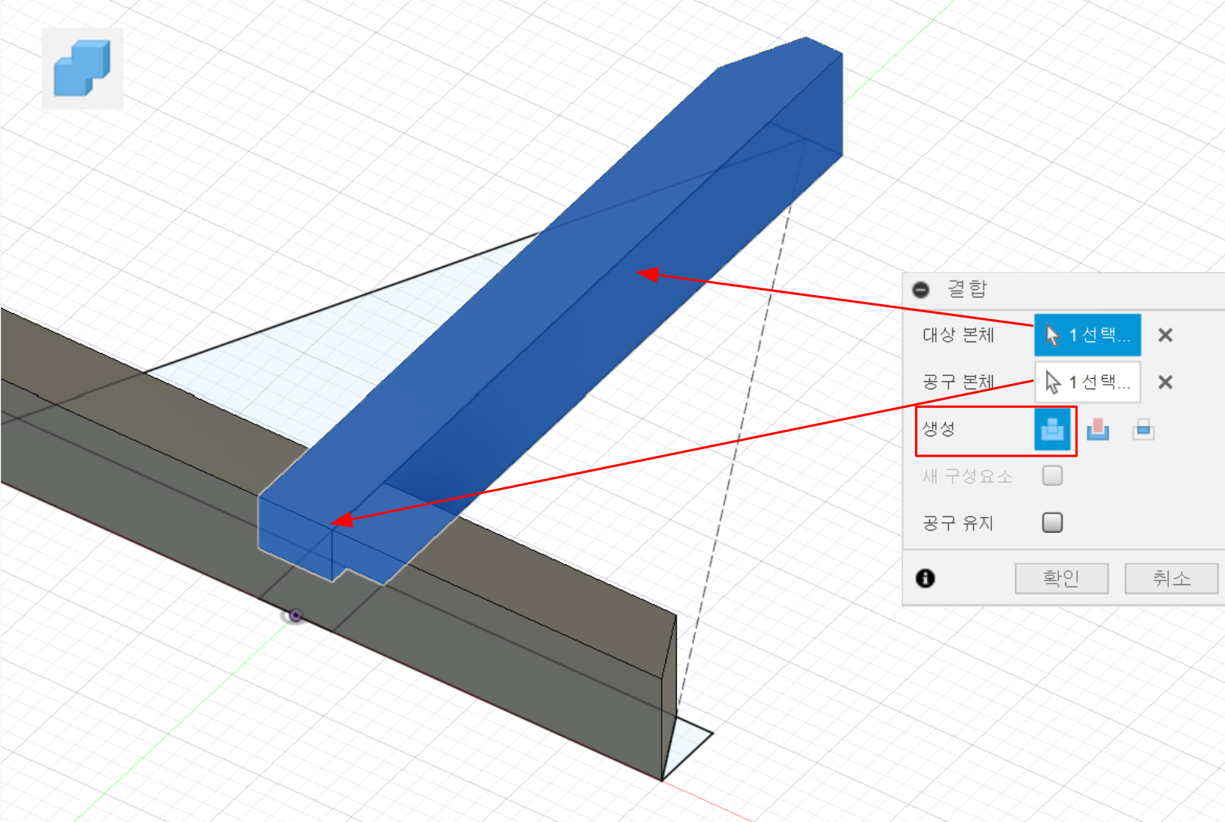Confirm with the 확인 button
1225x822 pixels.
(x=1061, y=578)
